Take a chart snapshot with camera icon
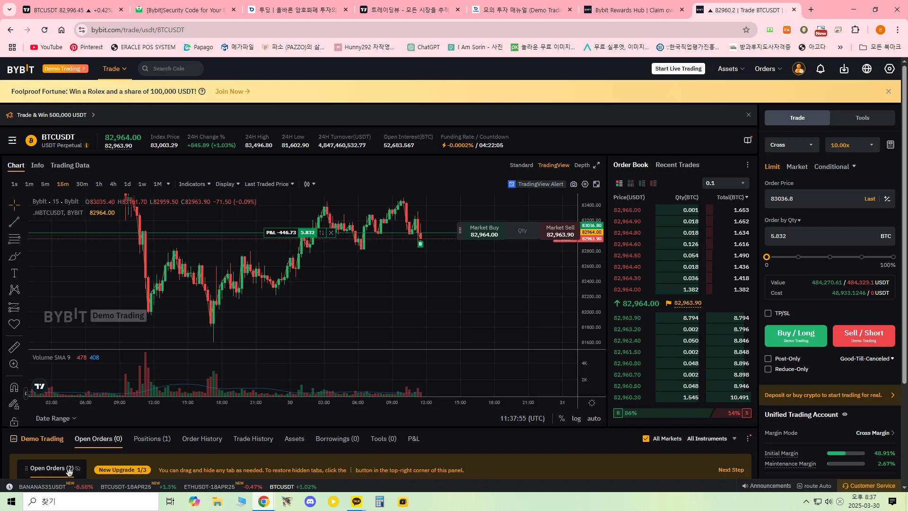This screenshot has width=908, height=511. click(574, 184)
